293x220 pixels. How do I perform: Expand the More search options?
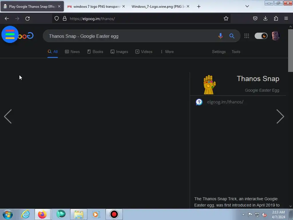[x=167, y=52]
